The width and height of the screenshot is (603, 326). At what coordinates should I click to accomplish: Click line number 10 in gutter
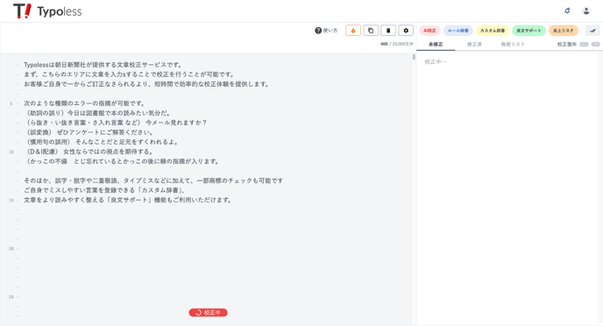pos(11,152)
